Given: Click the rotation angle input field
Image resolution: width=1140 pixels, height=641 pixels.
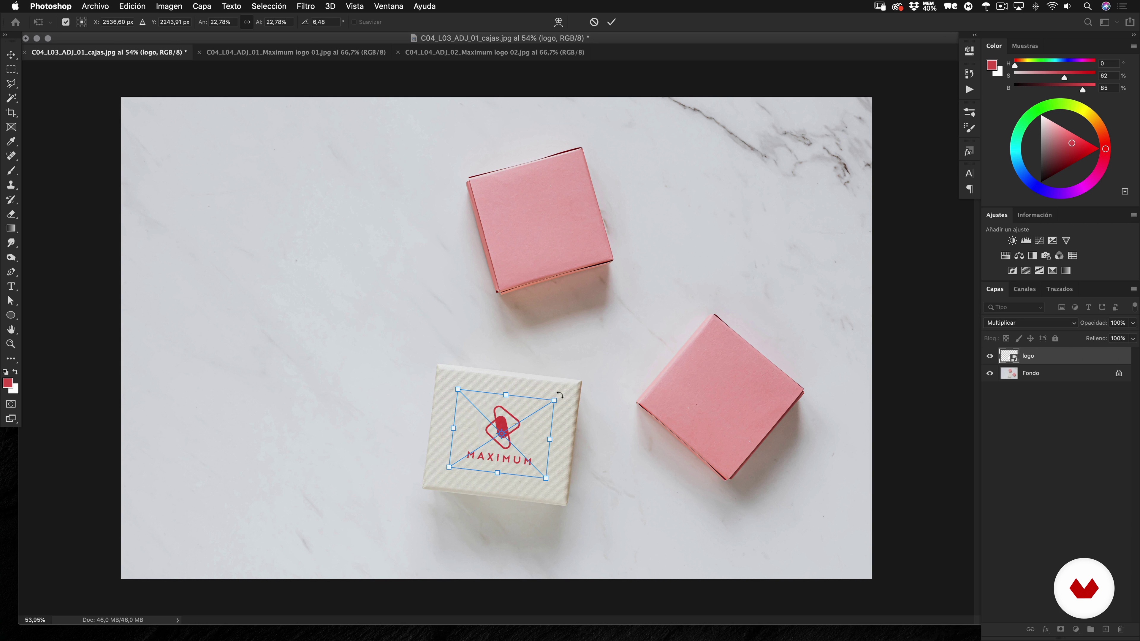Looking at the screenshot, I should click(x=325, y=22).
